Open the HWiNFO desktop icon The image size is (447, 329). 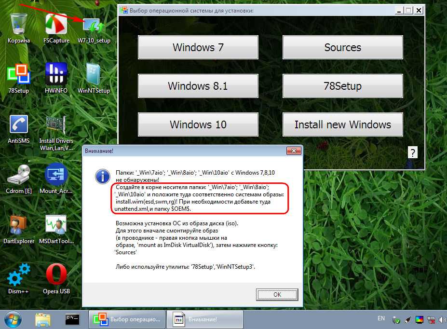[56, 75]
